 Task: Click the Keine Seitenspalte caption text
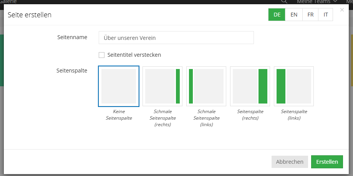pyautogui.click(x=119, y=115)
